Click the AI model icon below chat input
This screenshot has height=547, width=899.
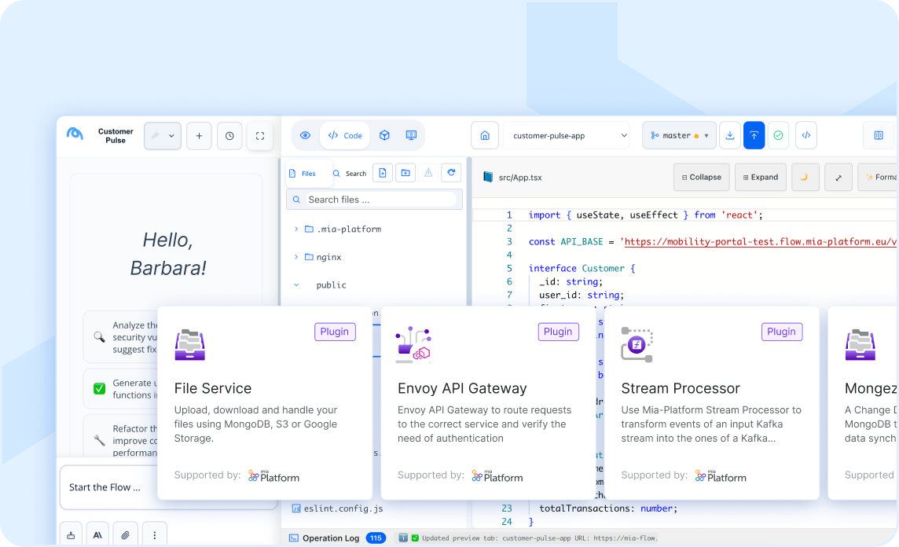pyautogui.click(x=97, y=535)
